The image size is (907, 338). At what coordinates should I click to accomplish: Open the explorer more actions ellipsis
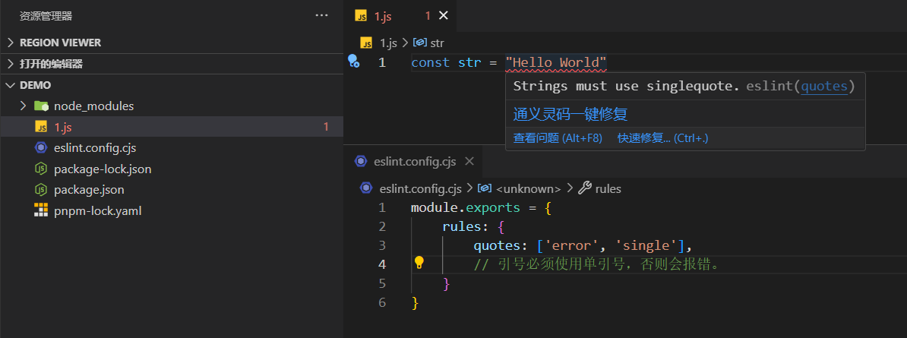321,16
